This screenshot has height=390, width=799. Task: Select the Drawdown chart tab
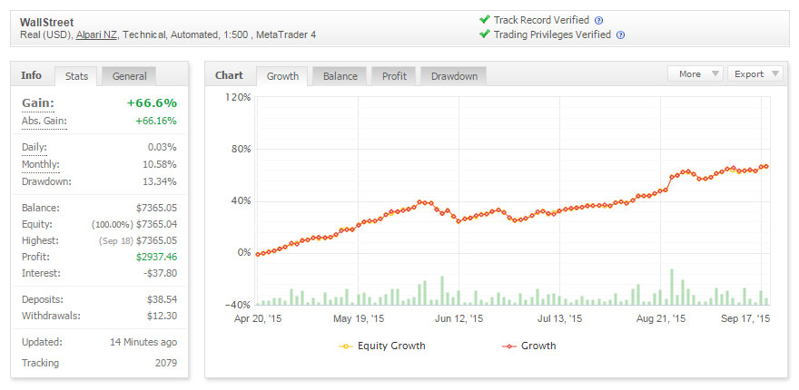tap(454, 76)
